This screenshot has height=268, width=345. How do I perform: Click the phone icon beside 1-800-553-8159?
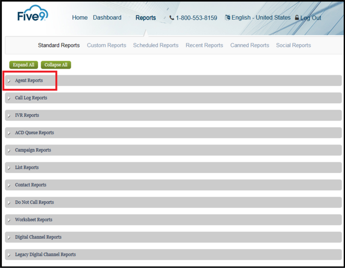pyautogui.click(x=172, y=18)
